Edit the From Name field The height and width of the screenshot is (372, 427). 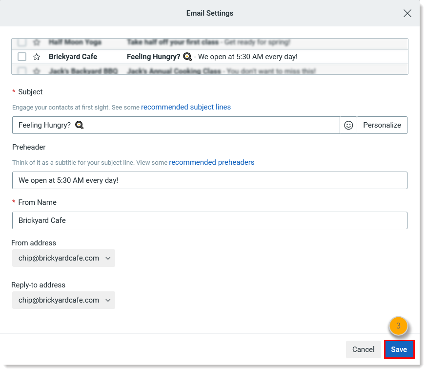tap(210, 220)
